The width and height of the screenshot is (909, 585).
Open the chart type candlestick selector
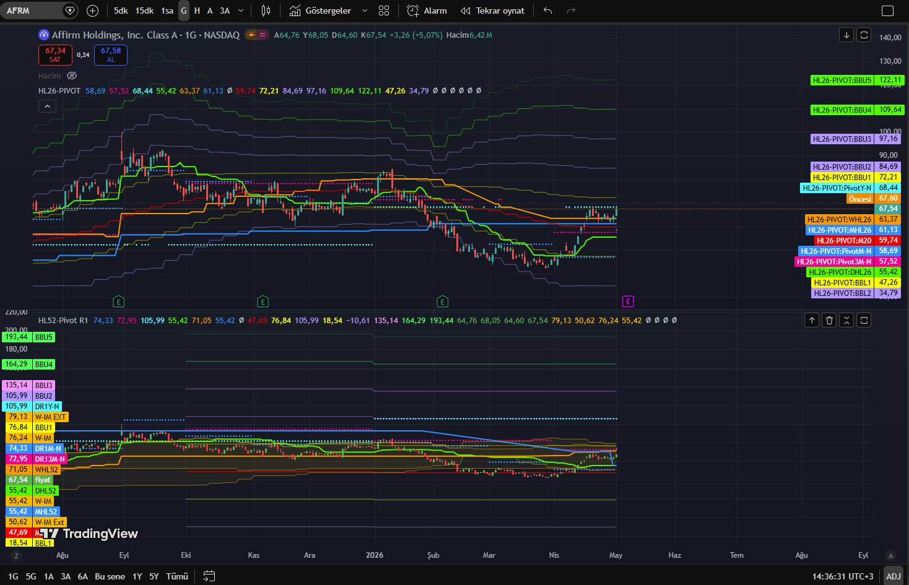pos(266,11)
